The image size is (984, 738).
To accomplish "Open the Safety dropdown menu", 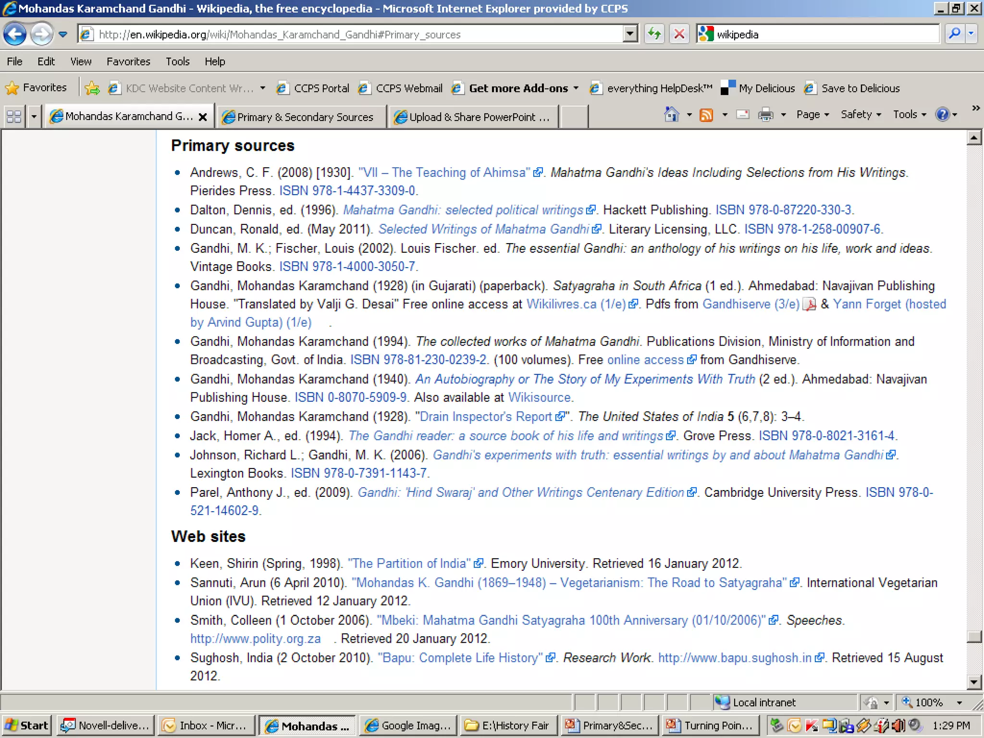I will pos(861,115).
